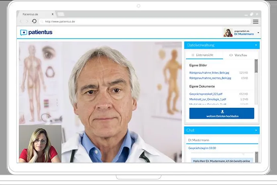
Task: Open Röntgenaufnahme_linkes_Bein.jpg file
Action: pos(209,73)
